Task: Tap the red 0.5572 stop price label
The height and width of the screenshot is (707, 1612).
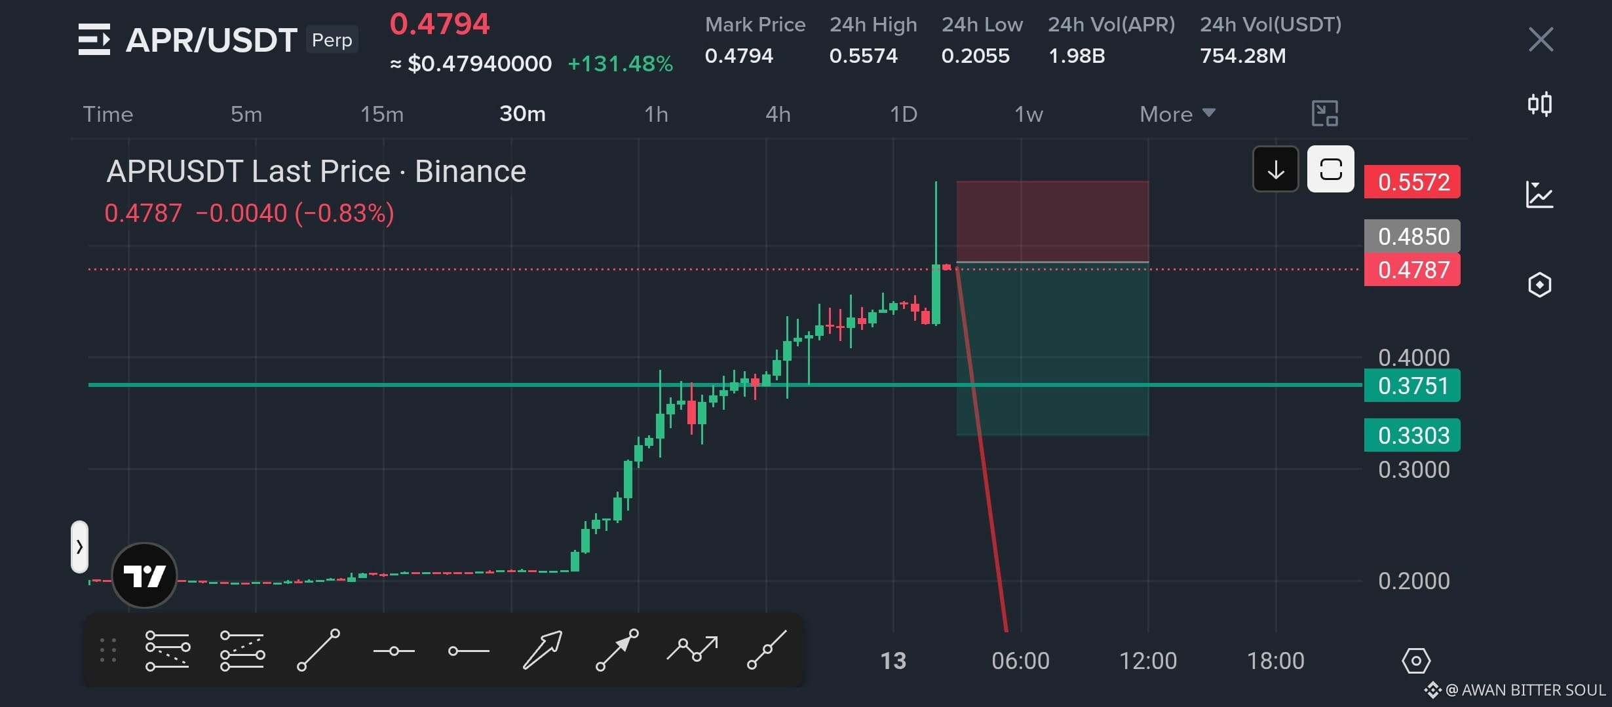Action: pos(1412,181)
